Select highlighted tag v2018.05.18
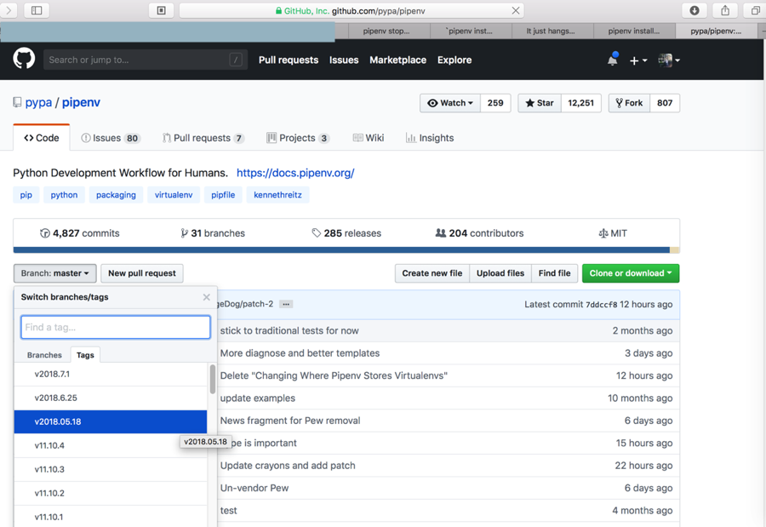 111,421
